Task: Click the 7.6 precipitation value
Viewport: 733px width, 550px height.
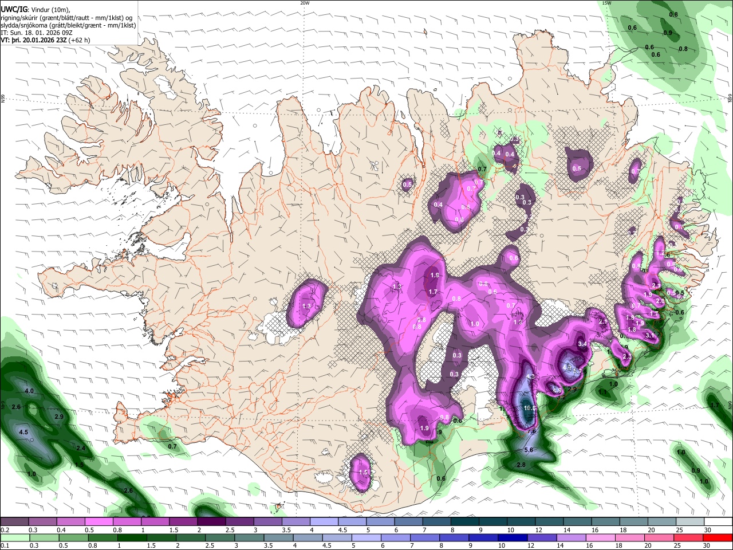Action: [x=531, y=431]
